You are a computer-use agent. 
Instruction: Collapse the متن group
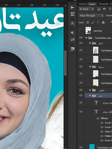click(x=90, y=96)
